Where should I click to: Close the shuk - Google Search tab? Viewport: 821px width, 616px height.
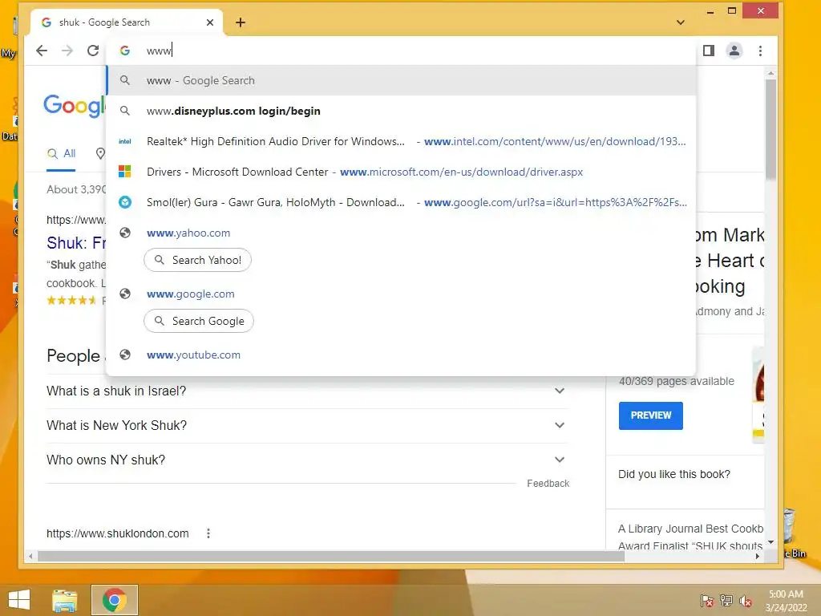210,22
